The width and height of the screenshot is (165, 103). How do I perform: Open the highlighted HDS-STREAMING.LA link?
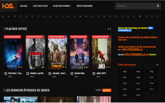tap(135, 29)
